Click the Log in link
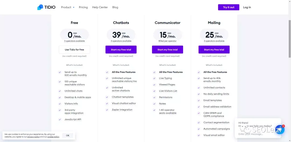Image resolution: width=291 pixels, height=142 pixels. pyautogui.click(x=247, y=7)
